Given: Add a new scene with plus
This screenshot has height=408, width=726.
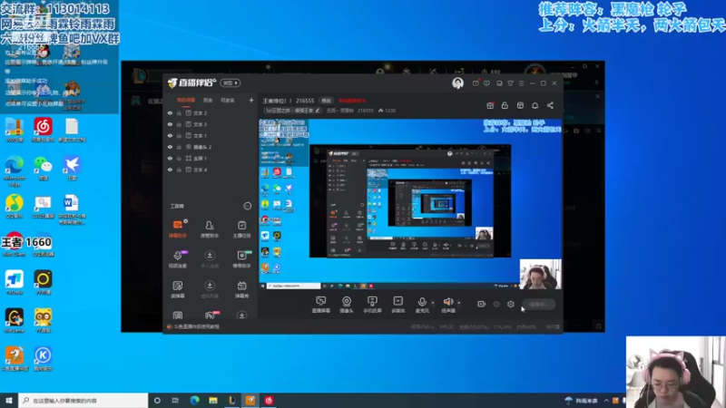Looking at the screenshot, I should coord(251,100).
